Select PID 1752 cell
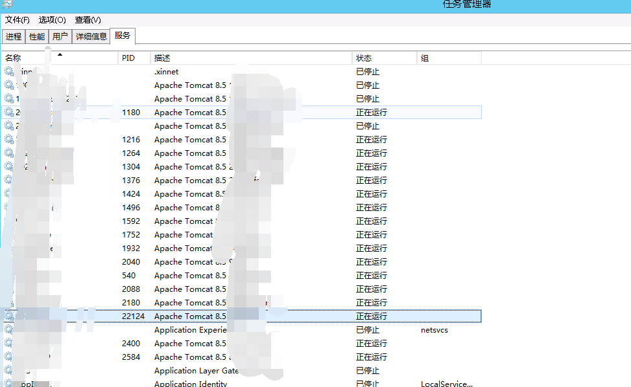631x387 pixels. pos(131,235)
